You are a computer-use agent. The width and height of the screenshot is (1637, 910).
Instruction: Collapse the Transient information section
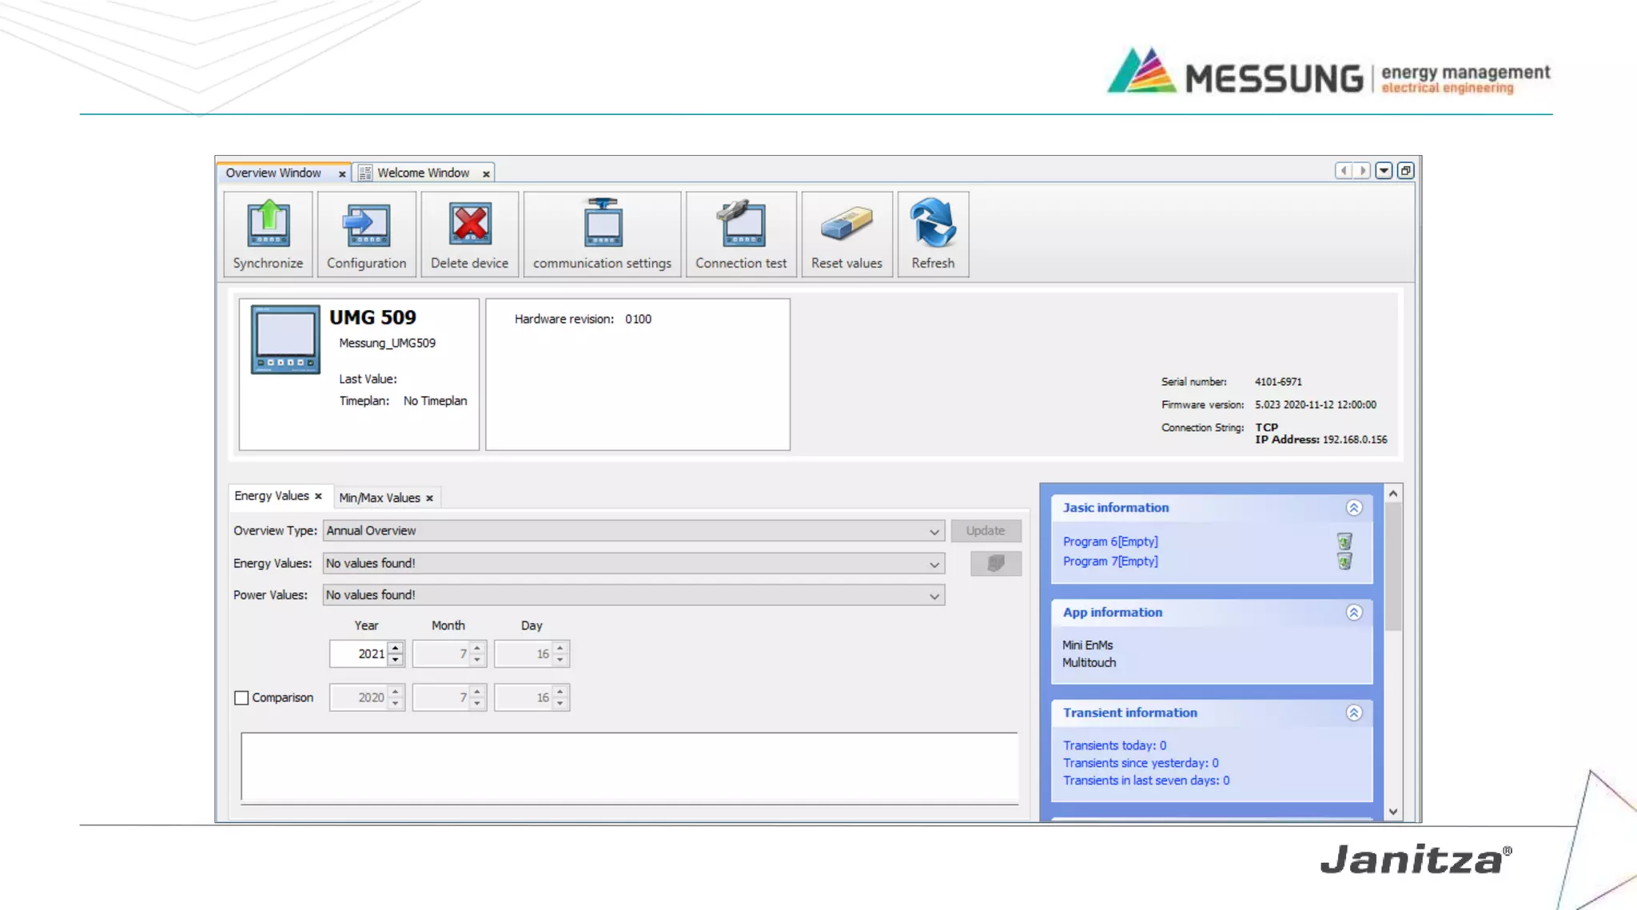(x=1353, y=713)
